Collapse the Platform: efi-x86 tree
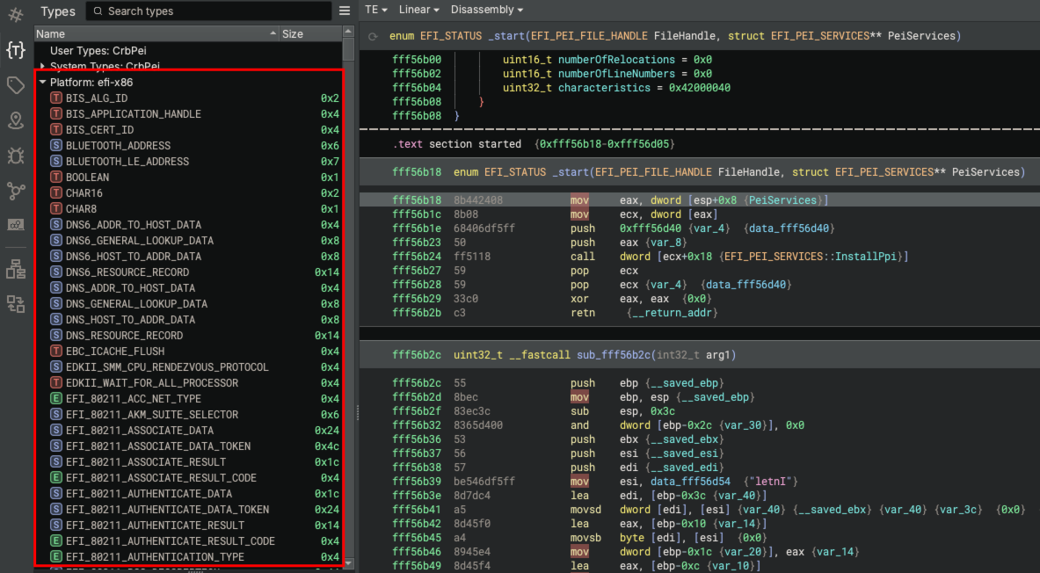The width and height of the screenshot is (1040, 573). [x=40, y=82]
